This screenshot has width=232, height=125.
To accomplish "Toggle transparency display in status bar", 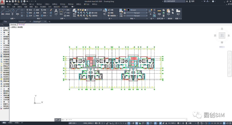I will pyautogui.click(x=137, y=123).
